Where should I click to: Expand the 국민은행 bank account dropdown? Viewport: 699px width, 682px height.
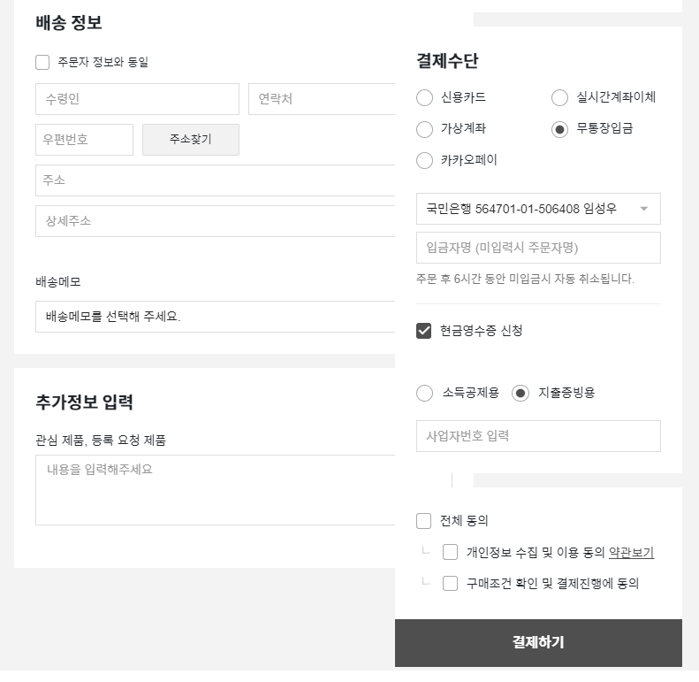coord(538,209)
